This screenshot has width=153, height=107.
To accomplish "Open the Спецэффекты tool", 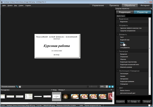I will click(x=125, y=48).
